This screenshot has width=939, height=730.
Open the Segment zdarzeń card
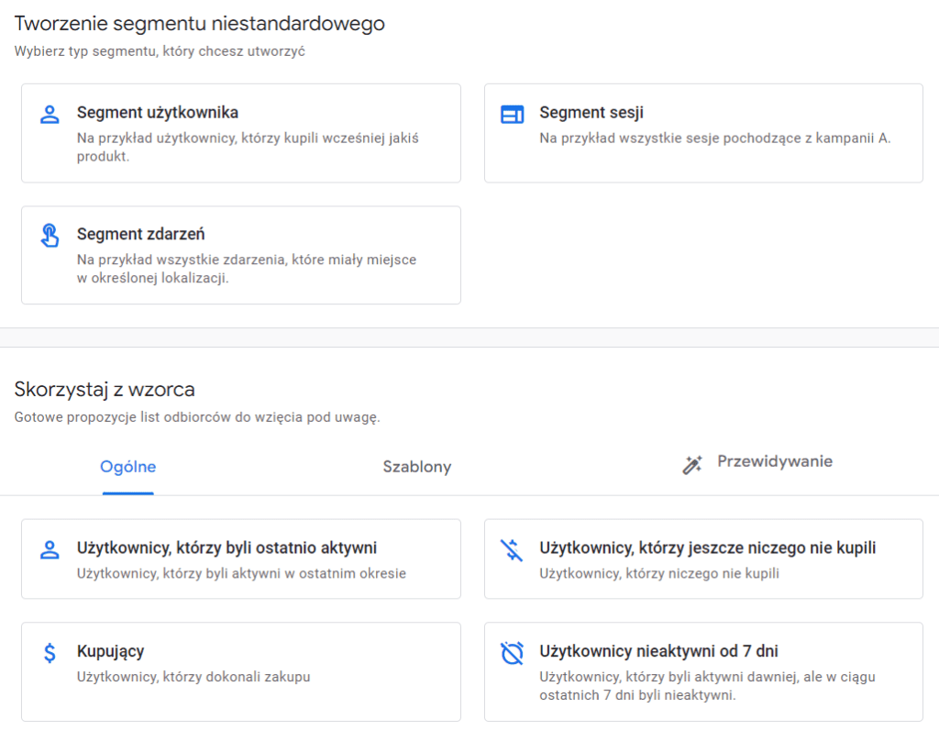pyautogui.click(x=241, y=255)
